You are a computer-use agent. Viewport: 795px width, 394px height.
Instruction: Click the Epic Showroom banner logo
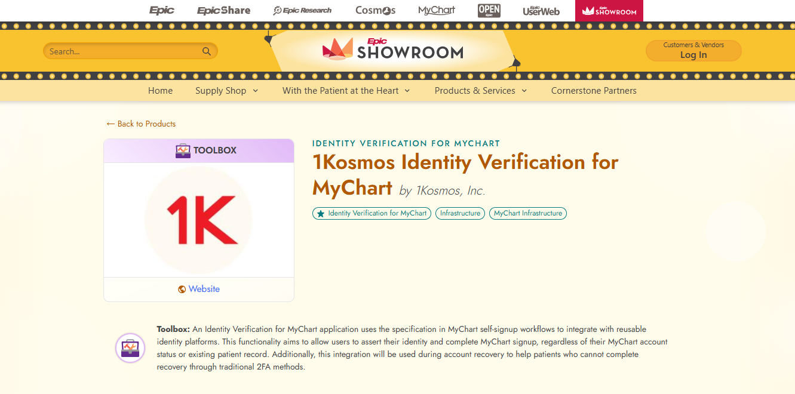(x=393, y=49)
